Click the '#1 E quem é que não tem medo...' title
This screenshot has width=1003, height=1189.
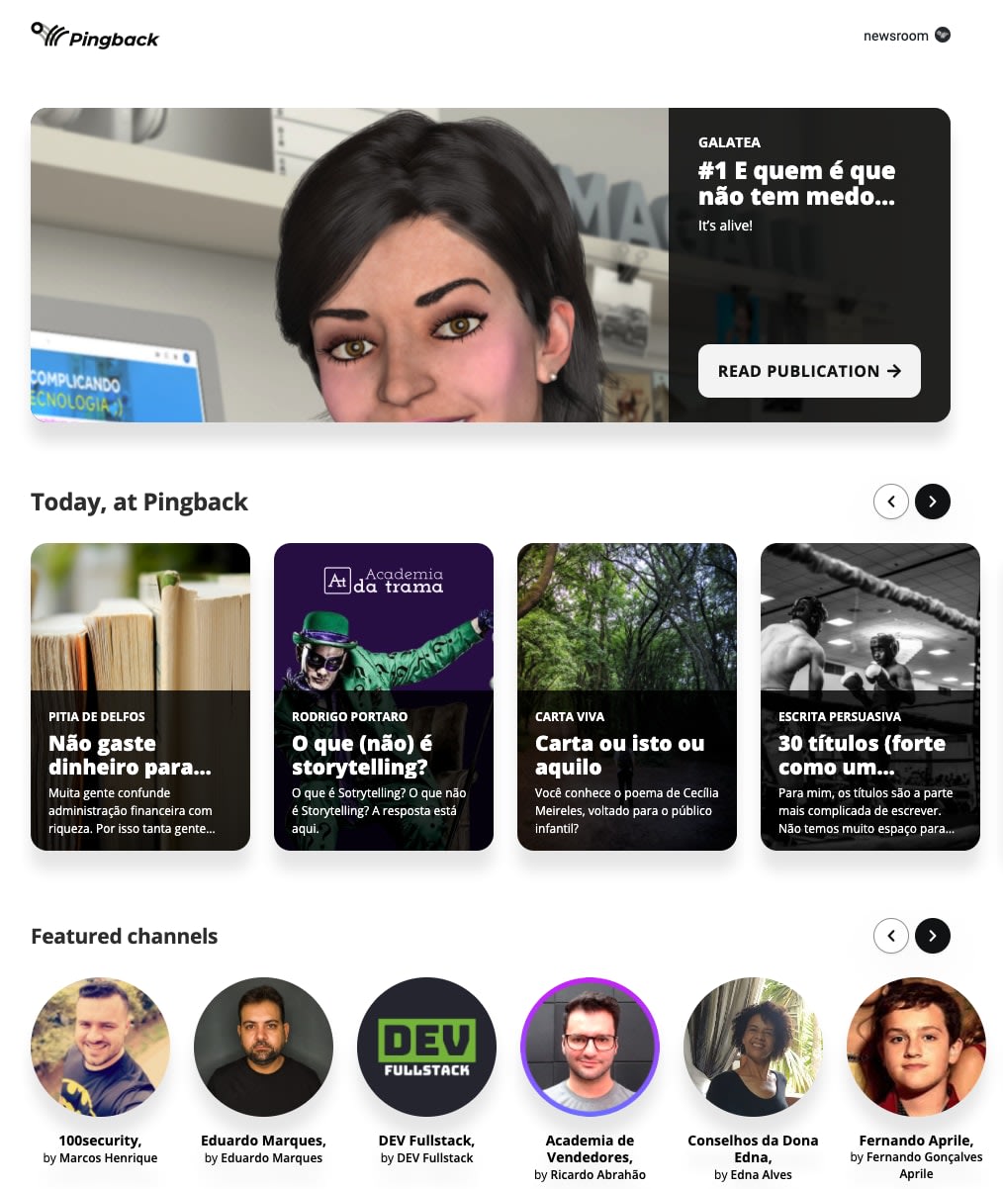[796, 183]
